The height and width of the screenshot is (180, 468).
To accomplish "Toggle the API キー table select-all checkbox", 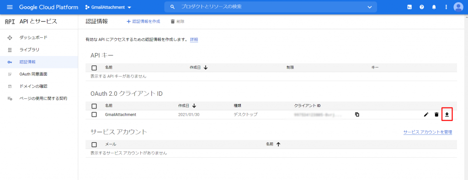I will point(94,68).
